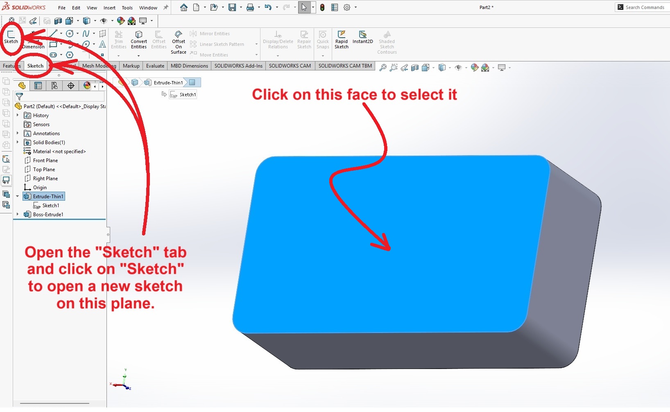The height and width of the screenshot is (412, 670).
Task: Toggle the Instant2D option
Action: pos(362,37)
